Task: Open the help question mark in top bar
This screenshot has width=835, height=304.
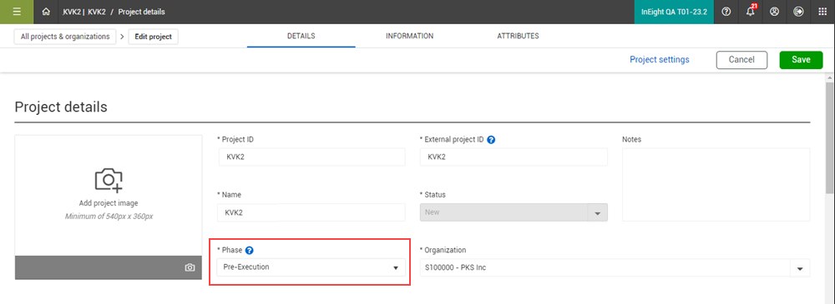Action: click(726, 12)
